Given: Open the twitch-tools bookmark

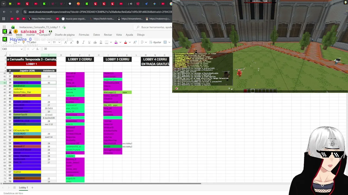Looking at the screenshot, I should (102, 19).
